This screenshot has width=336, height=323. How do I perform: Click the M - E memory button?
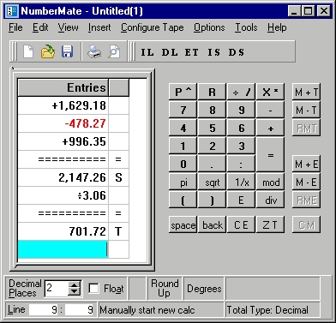[306, 182]
